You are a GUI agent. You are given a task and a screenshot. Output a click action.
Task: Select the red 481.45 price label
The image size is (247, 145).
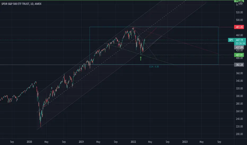pos(239,27)
